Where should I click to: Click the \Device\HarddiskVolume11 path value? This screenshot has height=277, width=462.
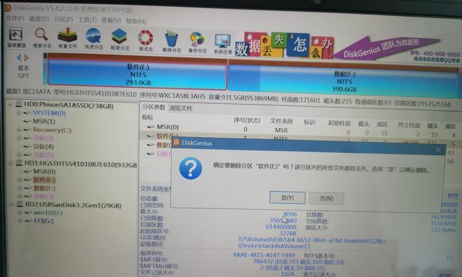(x=274, y=245)
